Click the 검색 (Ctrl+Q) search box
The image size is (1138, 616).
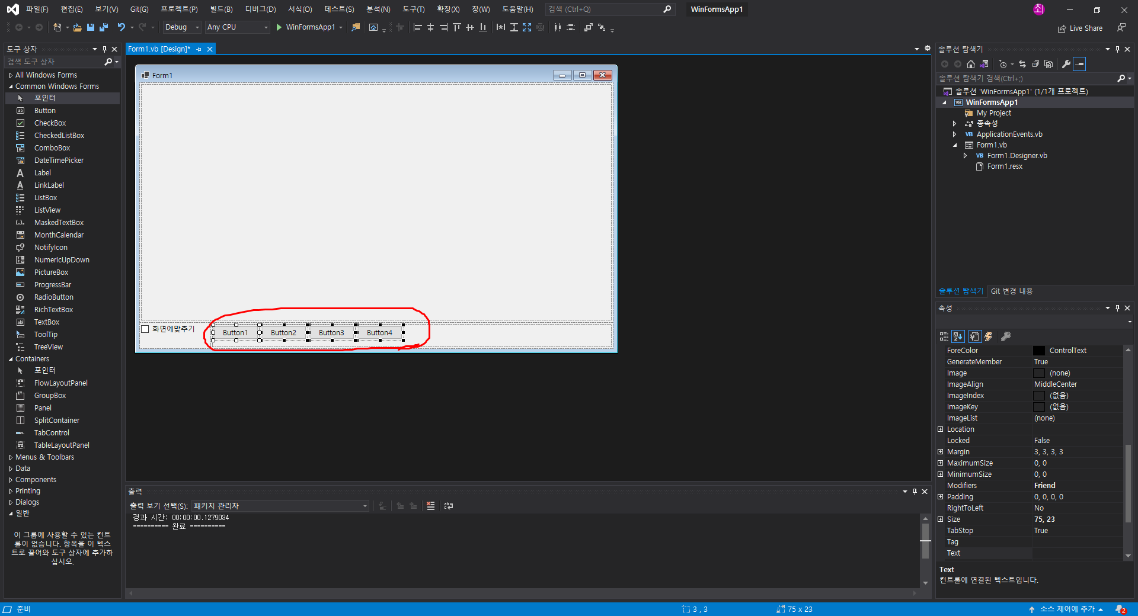(x=609, y=9)
